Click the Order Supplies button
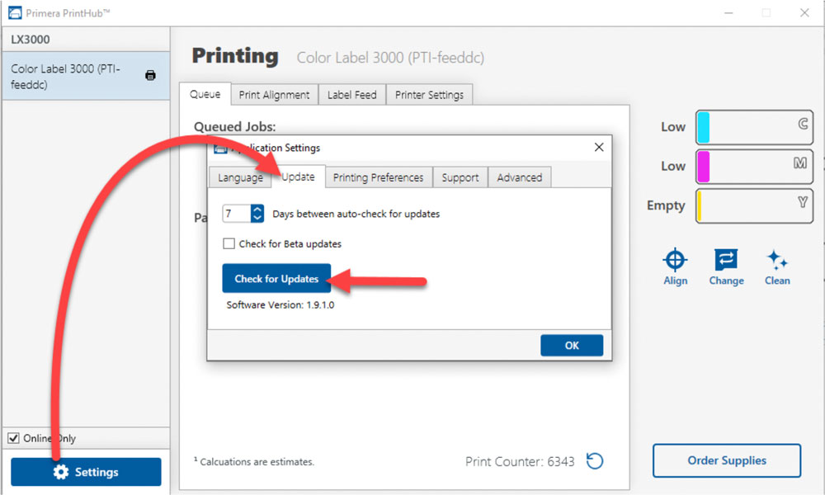 (727, 460)
